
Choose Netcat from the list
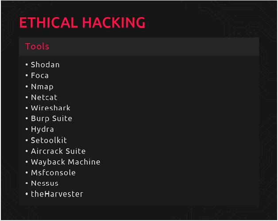(44, 97)
